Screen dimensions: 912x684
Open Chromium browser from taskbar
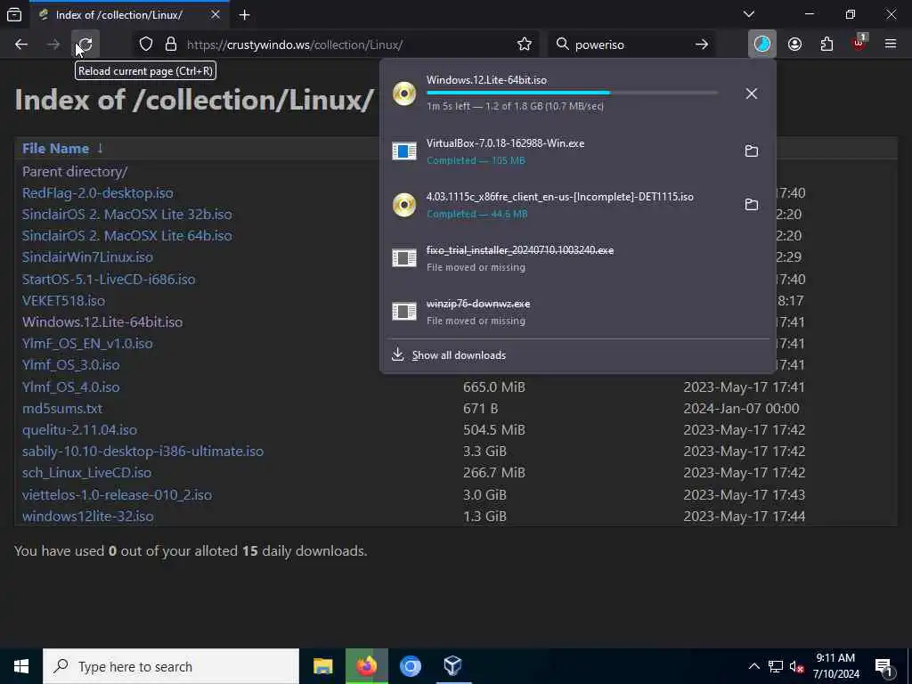410,666
